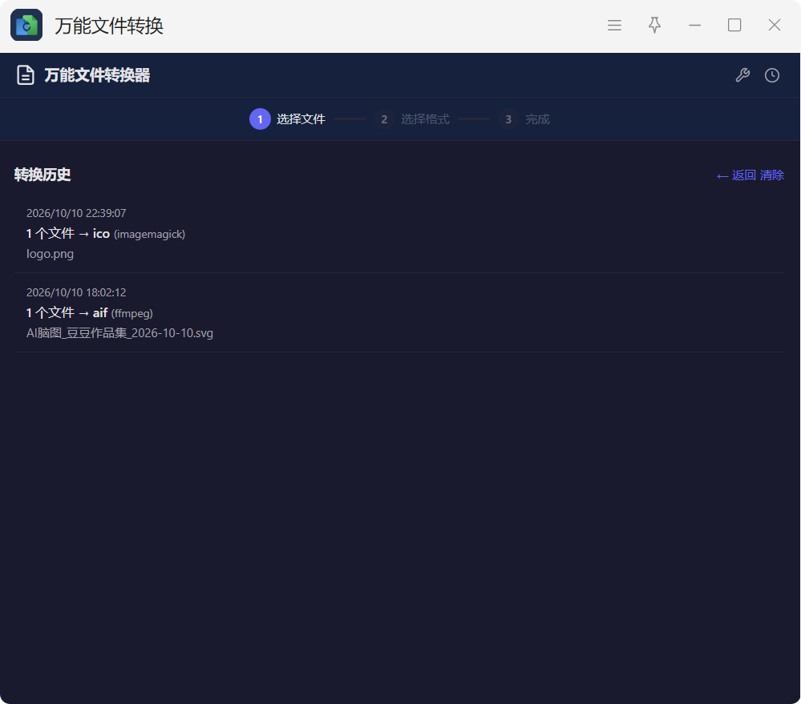Open the wrench settings icon
Viewport: 801px width, 704px height.
click(742, 75)
